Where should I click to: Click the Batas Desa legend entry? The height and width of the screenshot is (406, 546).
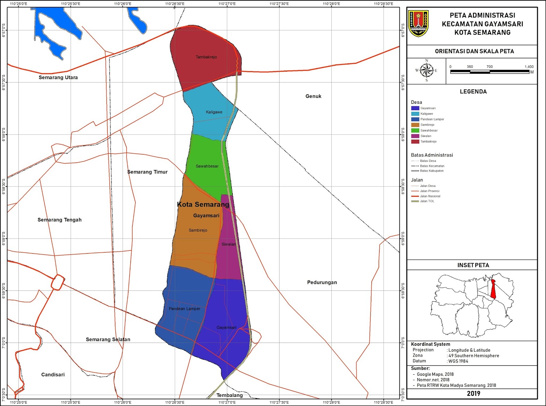click(424, 161)
